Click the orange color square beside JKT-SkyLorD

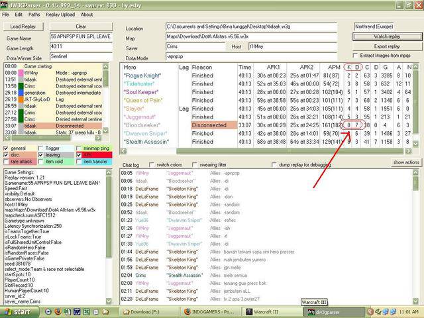click(21, 99)
